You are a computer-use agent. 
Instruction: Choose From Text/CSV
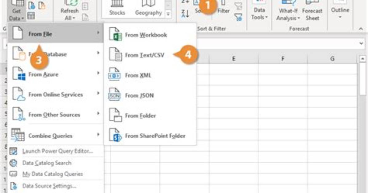pos(150,55)
